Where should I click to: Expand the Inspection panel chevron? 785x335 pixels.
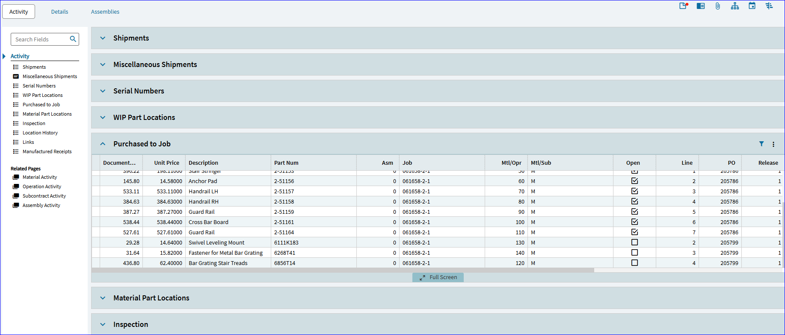pyautogui.click(x=103, y=324)
